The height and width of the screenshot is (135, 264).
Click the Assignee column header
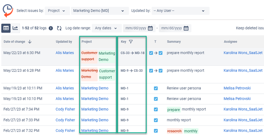230,42
